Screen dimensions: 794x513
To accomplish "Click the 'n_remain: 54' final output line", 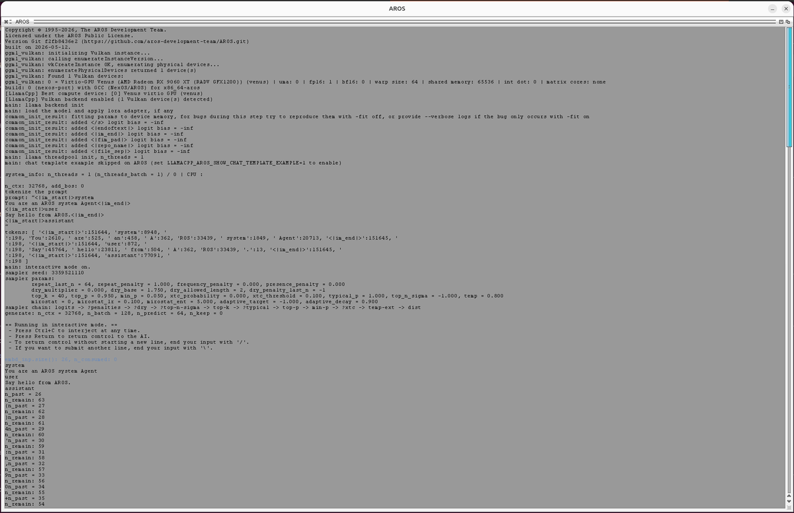I will (24, 504).
